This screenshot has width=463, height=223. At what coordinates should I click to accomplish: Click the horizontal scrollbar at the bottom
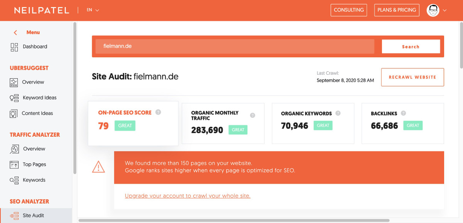(x=234, y=221)
